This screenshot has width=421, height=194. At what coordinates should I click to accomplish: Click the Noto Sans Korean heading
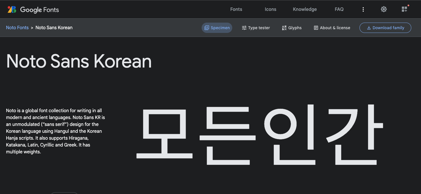(79, 61)
